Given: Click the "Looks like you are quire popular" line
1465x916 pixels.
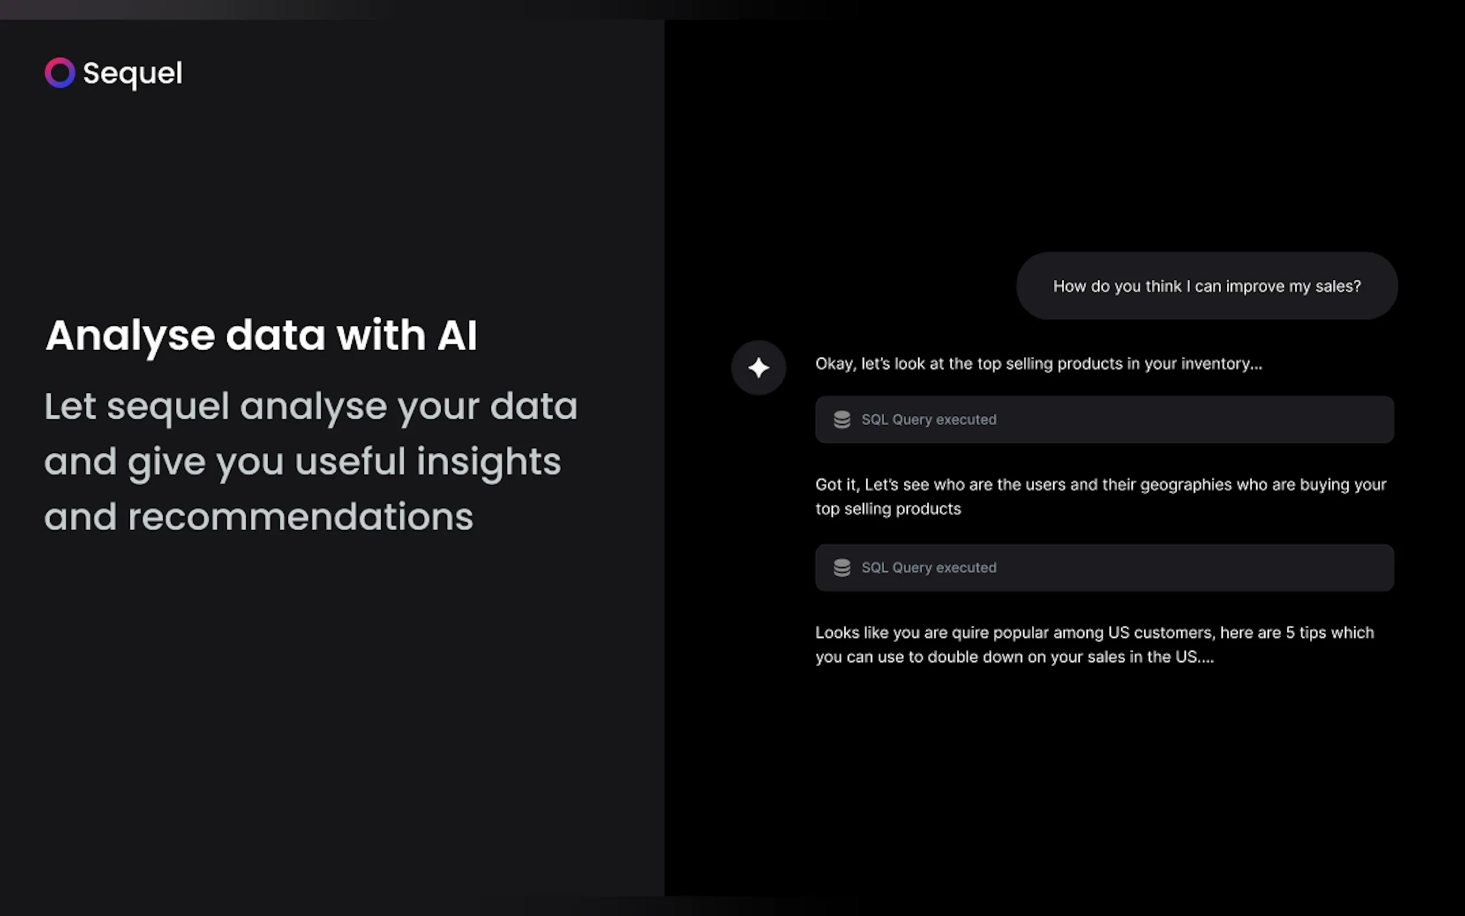Looking at the screenshot, I should tap(1094, 632).
